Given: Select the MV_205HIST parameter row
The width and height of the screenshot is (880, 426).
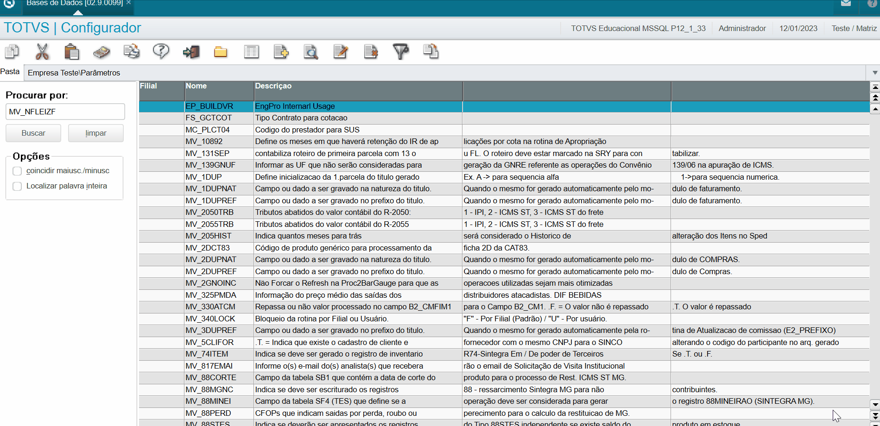Looking at the screenshot, I should [x=504, y=236].
